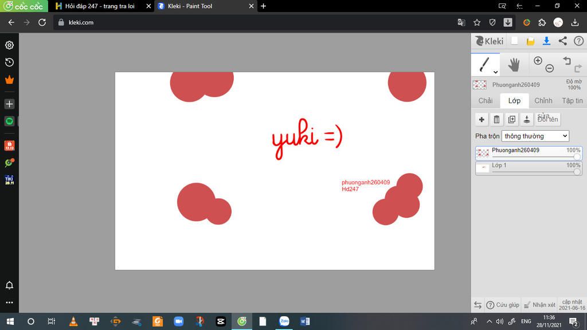Click Phuonganh260409 layer thumbnail in the list
Viewport: 587px width, 330px height.
[x=483, y=153]
